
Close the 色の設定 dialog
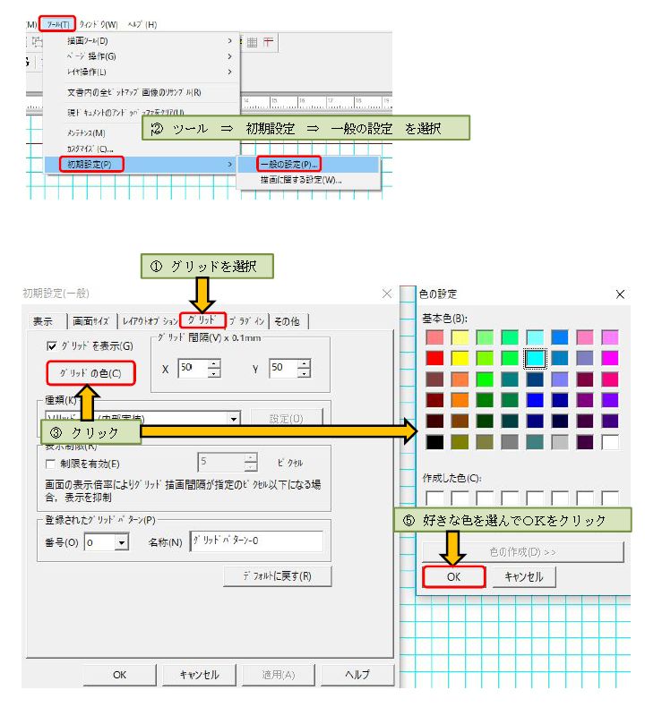620,294
